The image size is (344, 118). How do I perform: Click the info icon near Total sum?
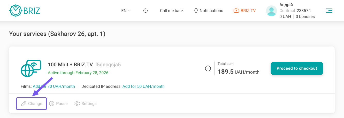pyautogui.click(x=208, y=68)
